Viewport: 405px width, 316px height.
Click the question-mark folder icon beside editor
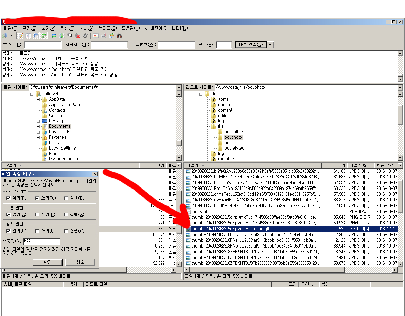pos(214,116)
